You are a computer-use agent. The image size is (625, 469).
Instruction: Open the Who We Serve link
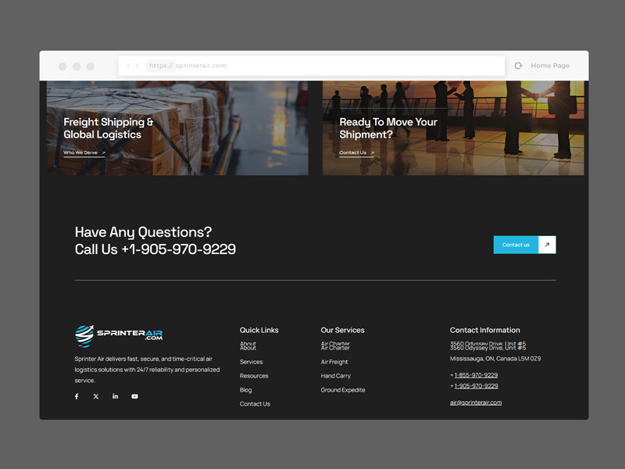pos(80,152)
